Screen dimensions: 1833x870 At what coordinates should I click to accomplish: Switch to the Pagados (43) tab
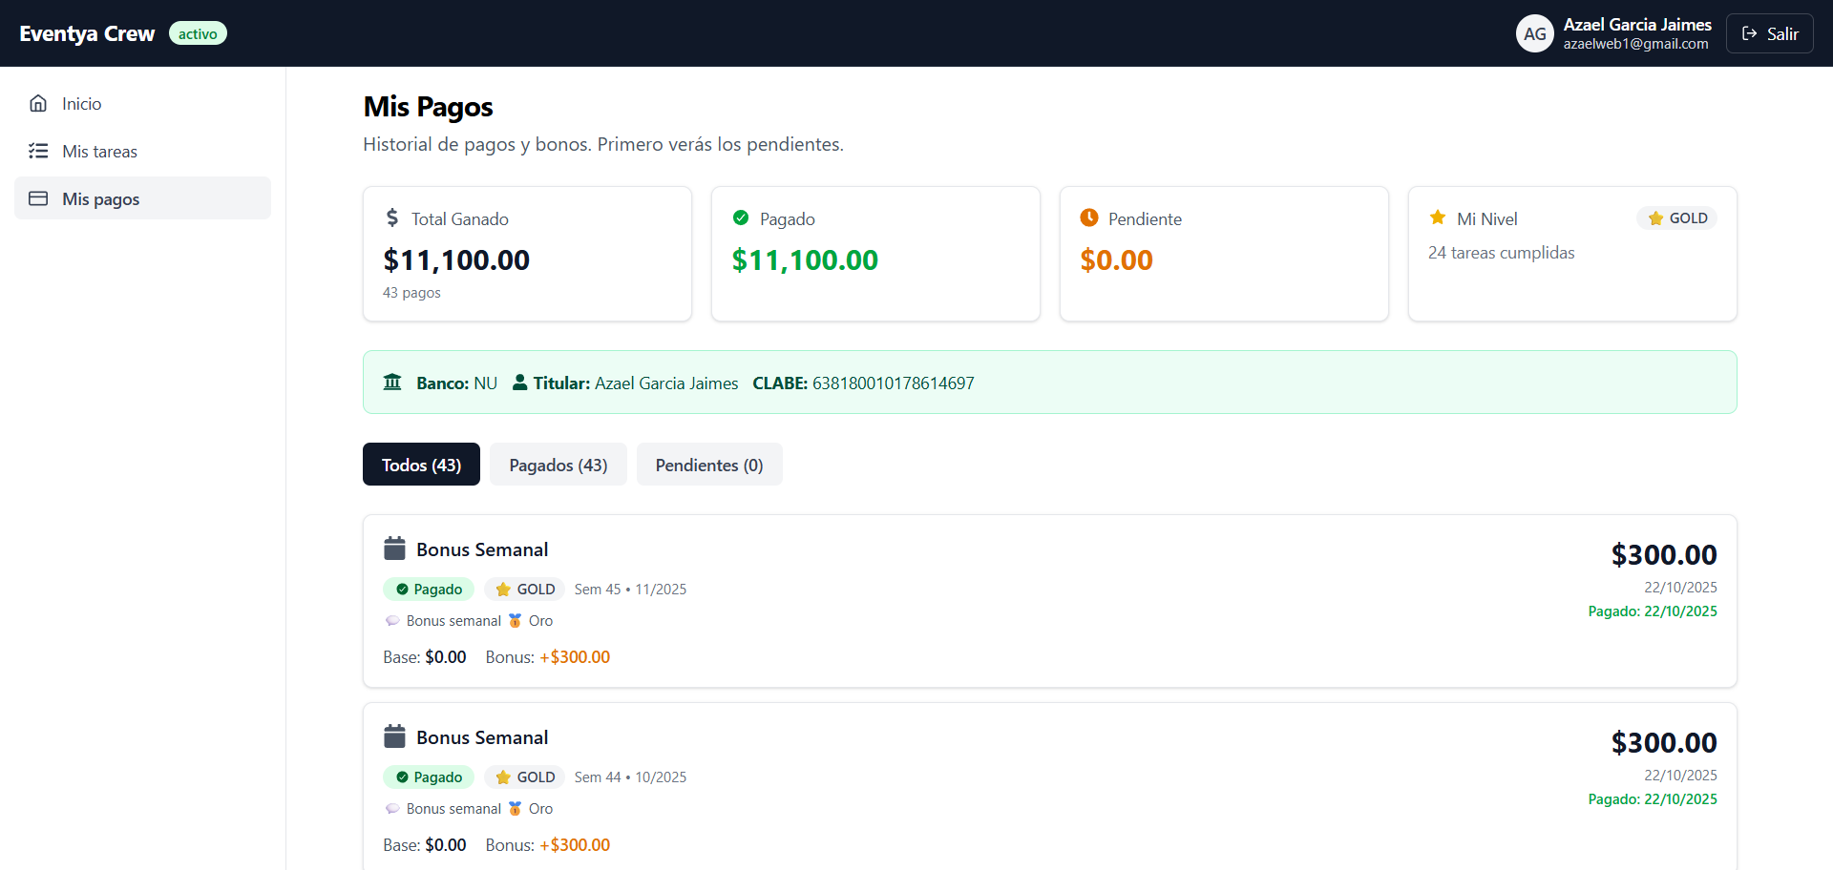558,465
